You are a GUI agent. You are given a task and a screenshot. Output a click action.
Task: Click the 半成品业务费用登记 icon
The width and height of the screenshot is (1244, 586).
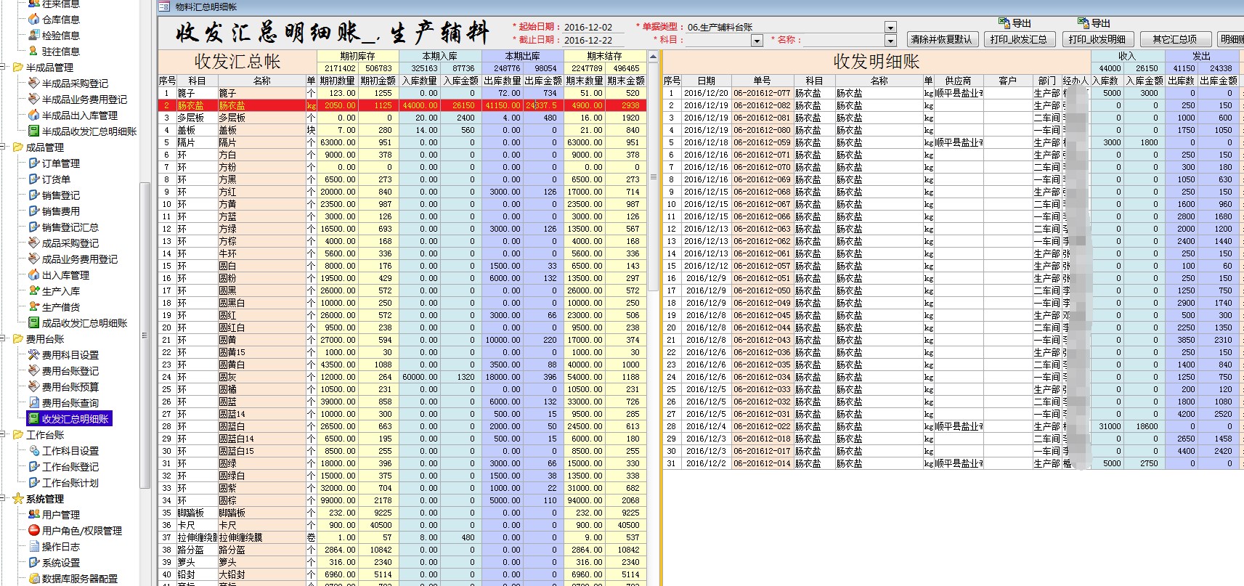tap(33, 99)
